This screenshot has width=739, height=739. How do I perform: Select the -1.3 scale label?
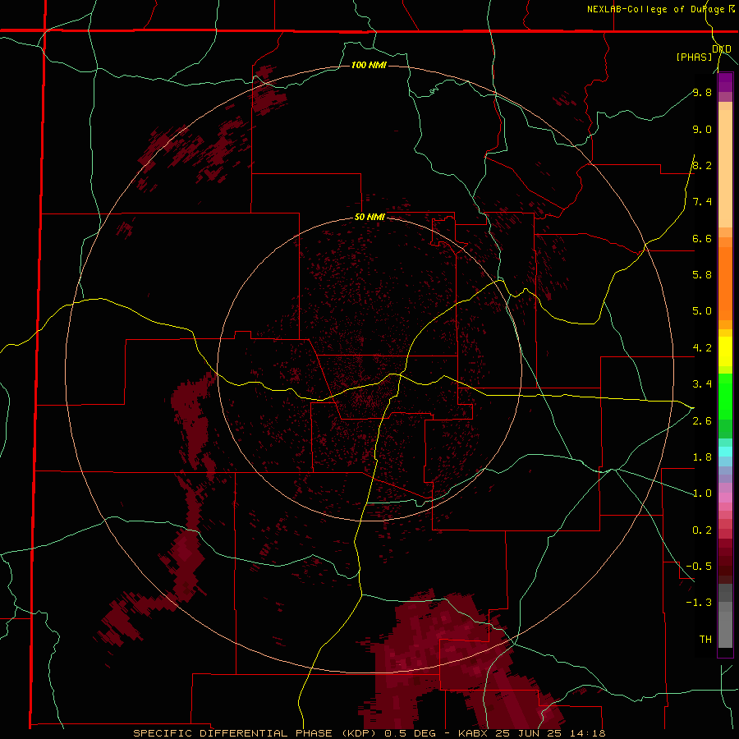click(x=699, y=603)
